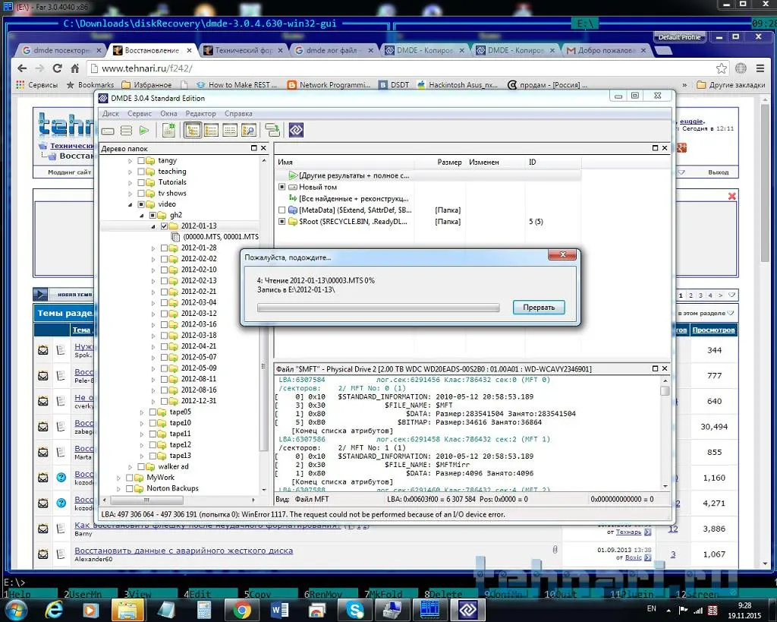Open the 'Восстановить данные с аварийного жесткого диска' link
The image size is (777, 622).
[183, 551]
